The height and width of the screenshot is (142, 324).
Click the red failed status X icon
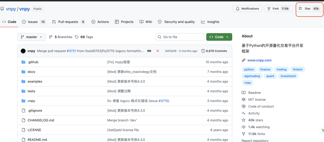pyautogui.click(x=158, y=51)
